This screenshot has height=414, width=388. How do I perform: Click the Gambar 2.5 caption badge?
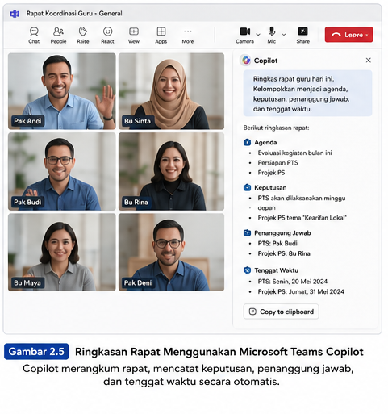[x=36, y=352]
